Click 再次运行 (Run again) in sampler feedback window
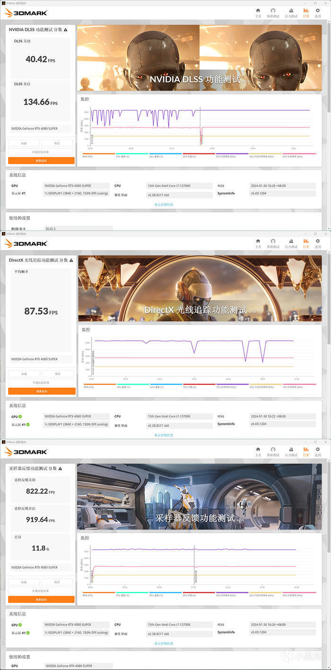Image resolution: width=331 pixels, height=670 pixels. coord(41,599)
